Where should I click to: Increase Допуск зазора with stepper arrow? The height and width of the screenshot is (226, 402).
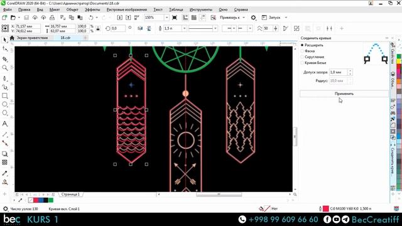point(350,71)
